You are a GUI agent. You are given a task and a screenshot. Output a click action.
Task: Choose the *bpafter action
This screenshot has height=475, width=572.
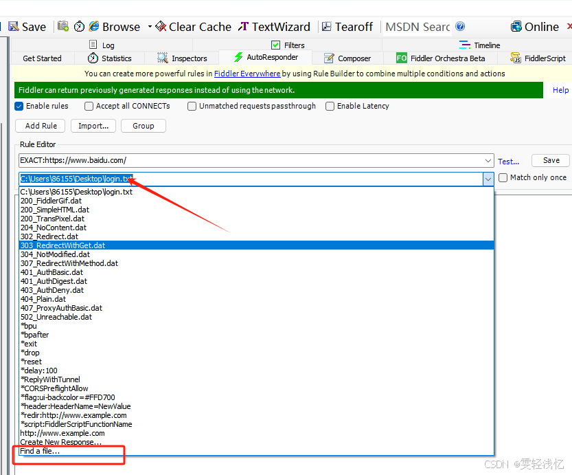point(256,335)
